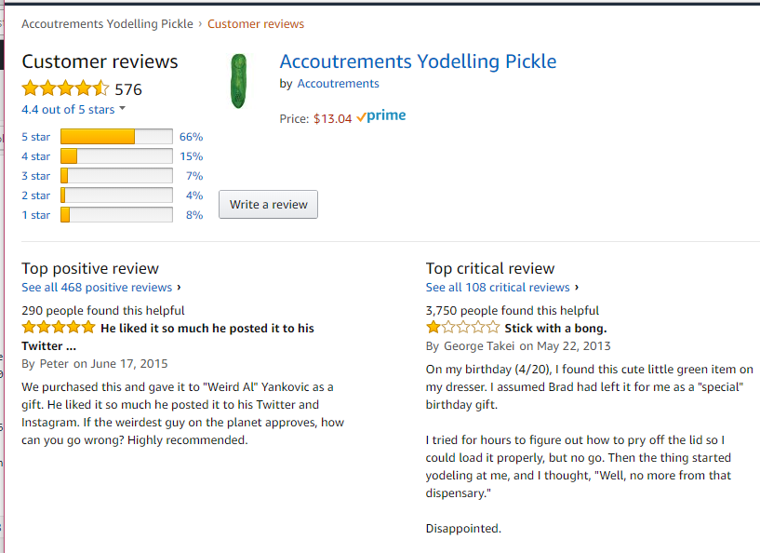Expand the 4.4 out of 5 stars dropdown arrow

[122, 109]
